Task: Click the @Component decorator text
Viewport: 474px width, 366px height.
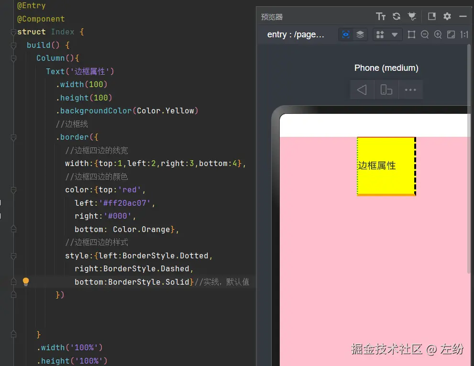Action: [41, 19]
